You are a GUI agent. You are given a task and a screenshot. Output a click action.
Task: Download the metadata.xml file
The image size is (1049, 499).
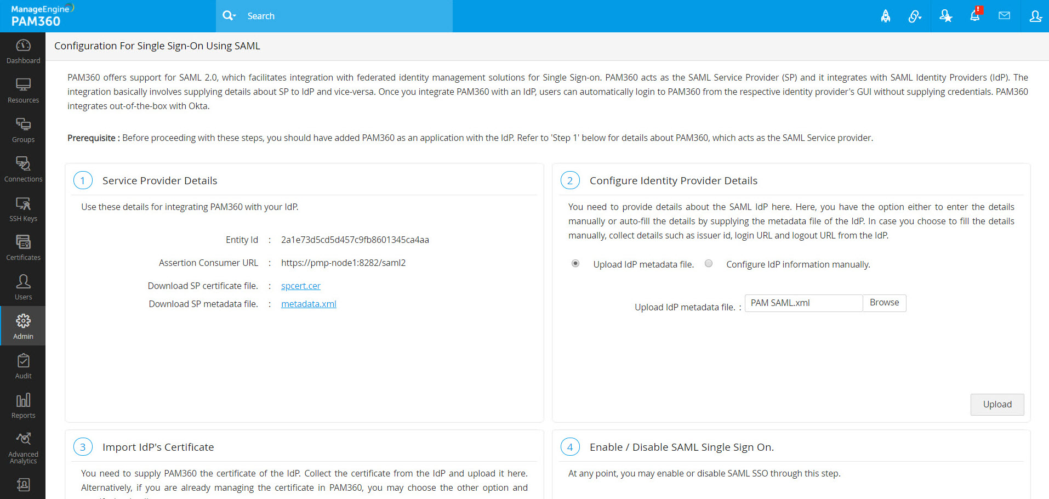[309, 304]
